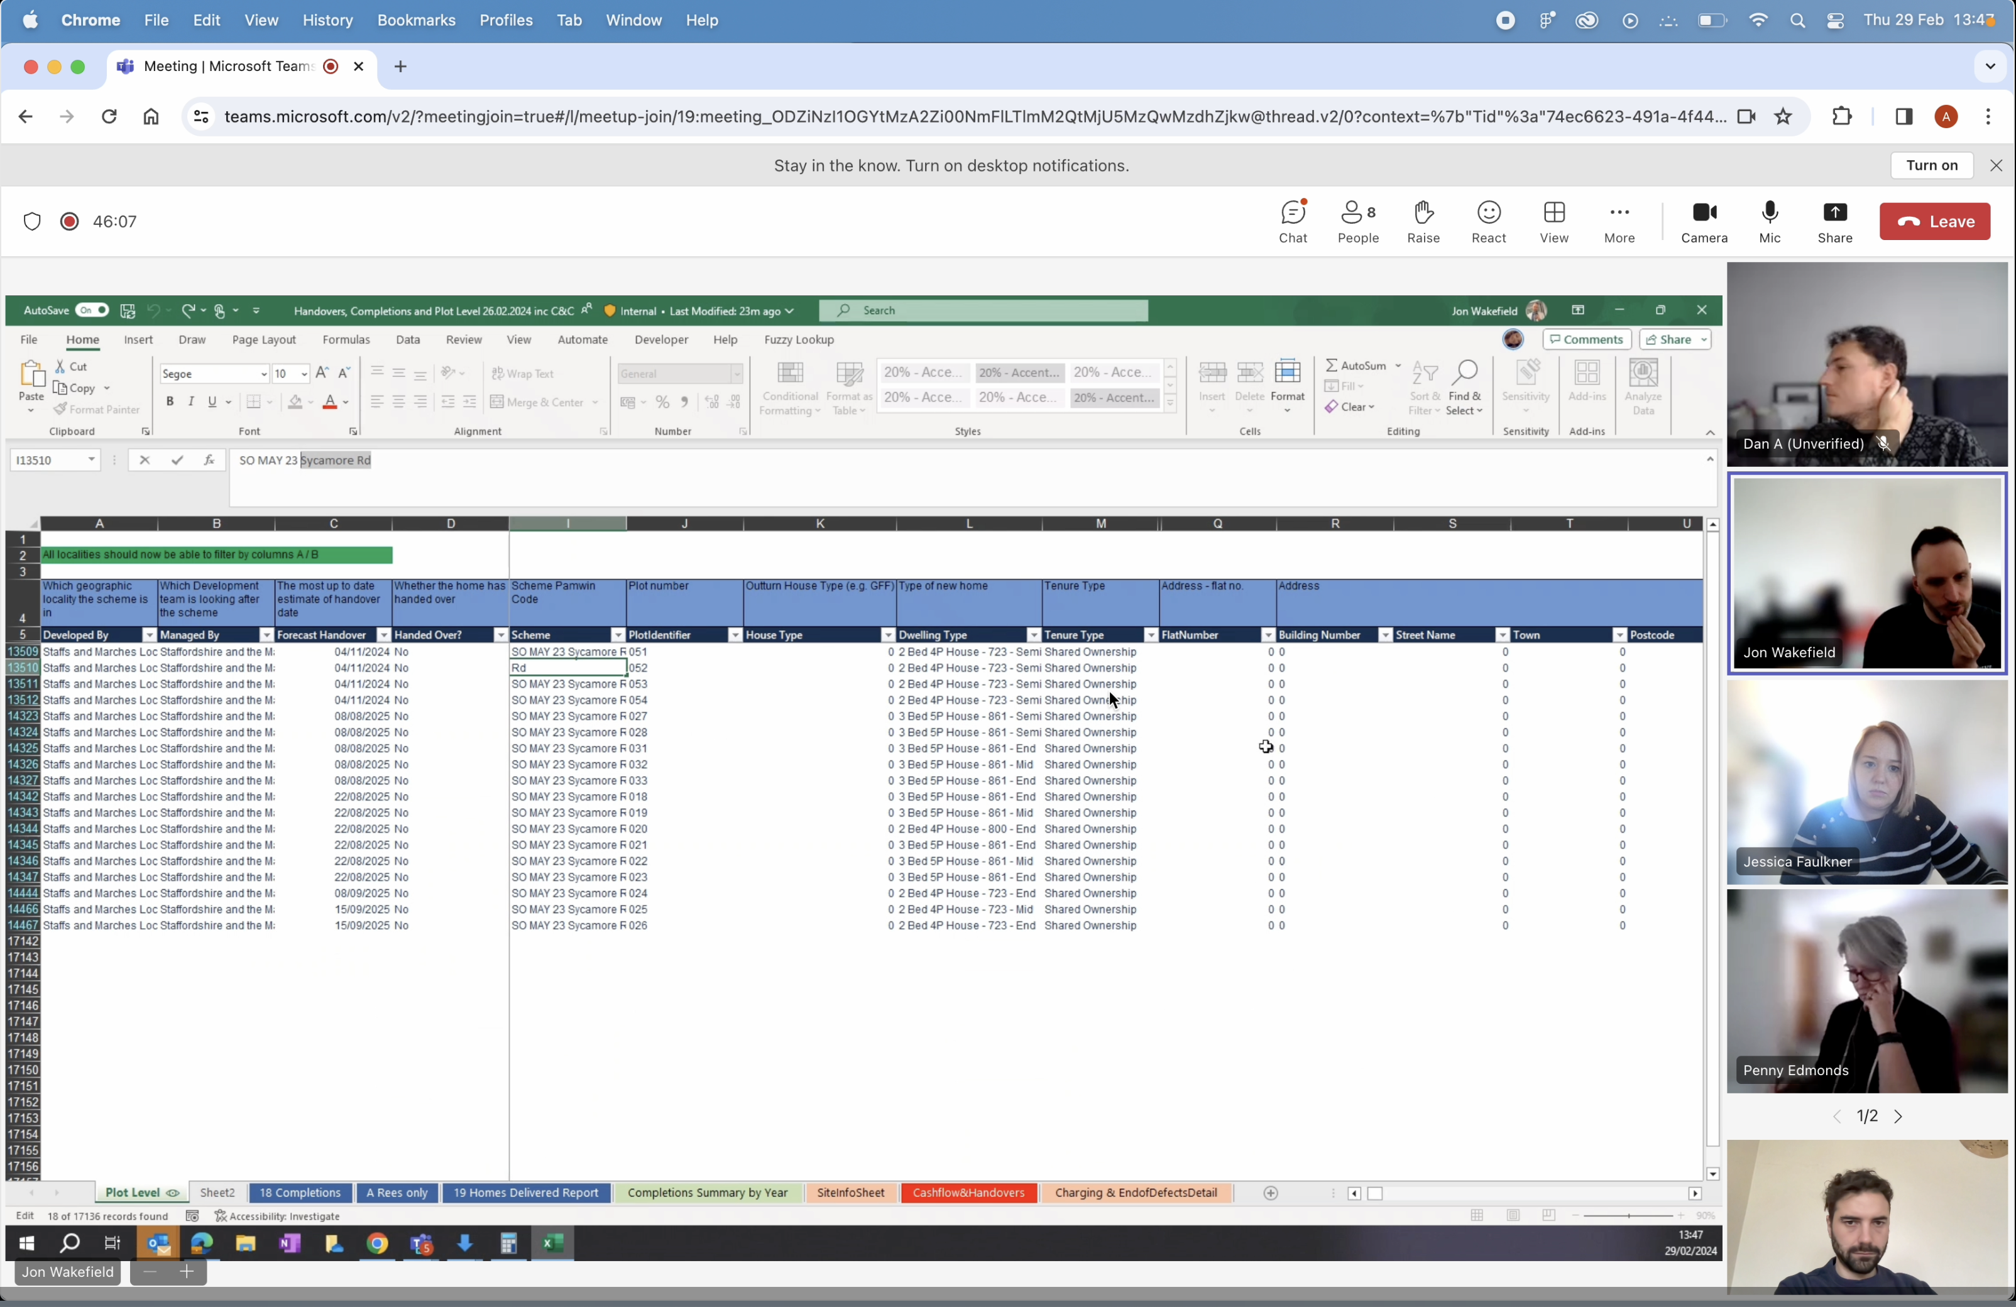Open the People participants list
Screen dimensions: 2016x1307
1357,222
